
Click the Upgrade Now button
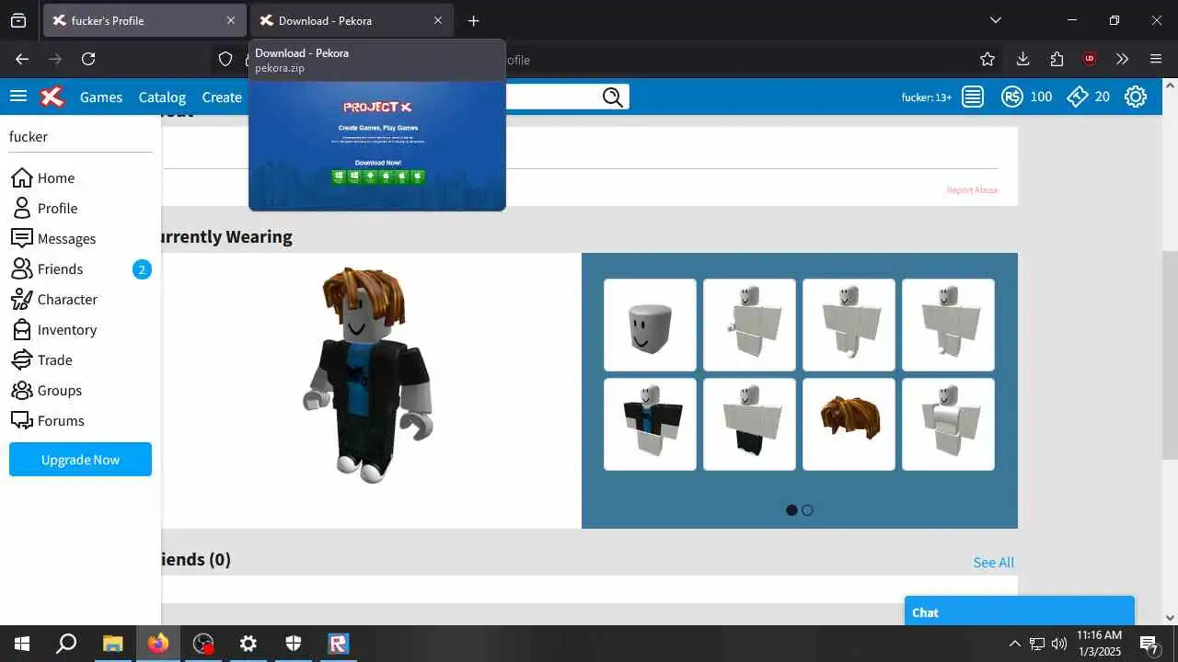80,460
